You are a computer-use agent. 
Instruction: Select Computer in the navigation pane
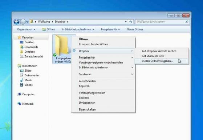tap(26, 95)
